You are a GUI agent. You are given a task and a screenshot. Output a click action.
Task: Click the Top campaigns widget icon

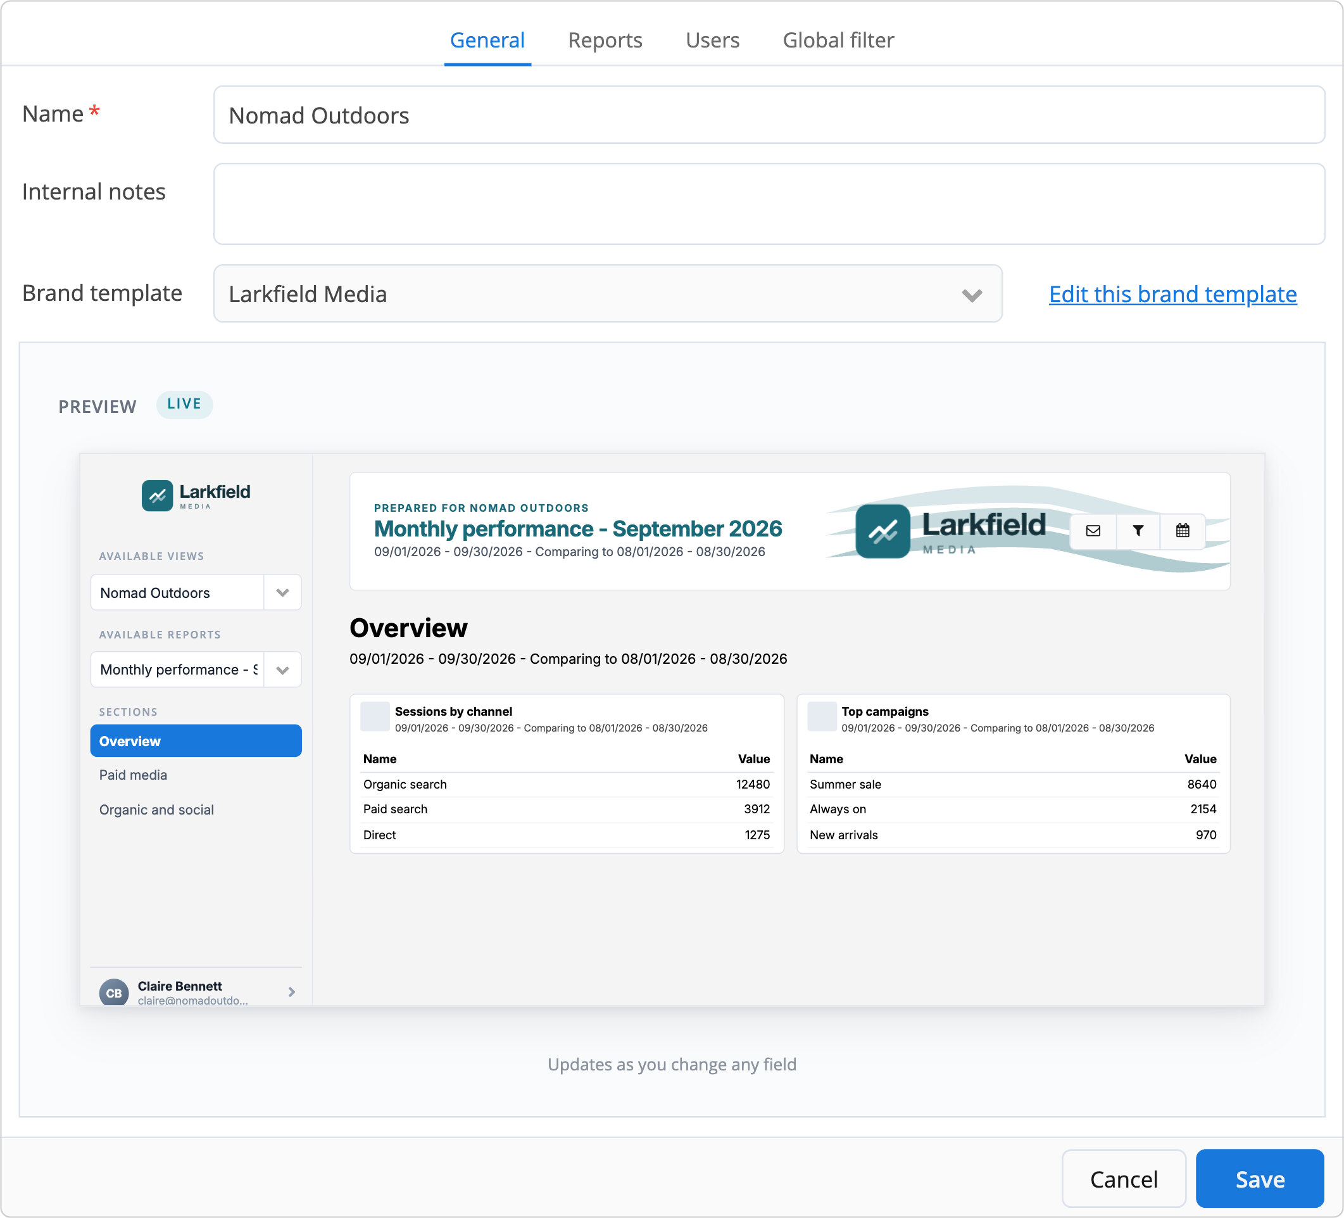tap(821, 717)
